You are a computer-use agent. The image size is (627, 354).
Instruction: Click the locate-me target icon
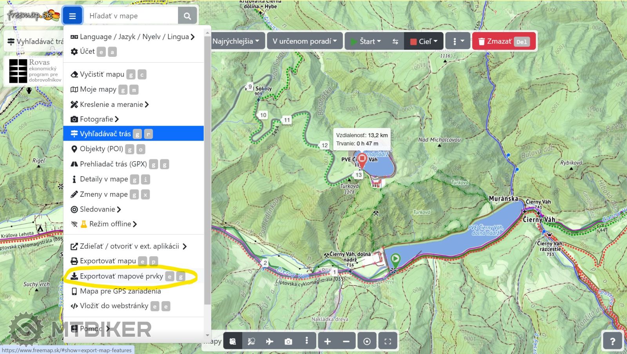(367, 341)
